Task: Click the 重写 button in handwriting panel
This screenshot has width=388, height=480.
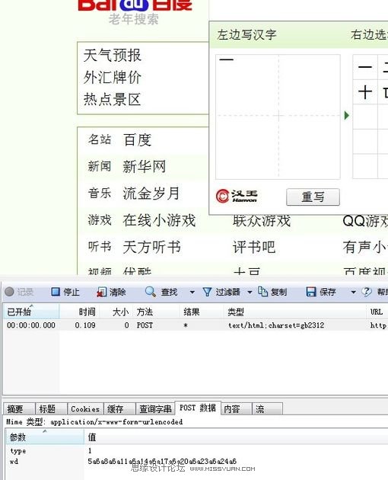Action: (313, 197)
